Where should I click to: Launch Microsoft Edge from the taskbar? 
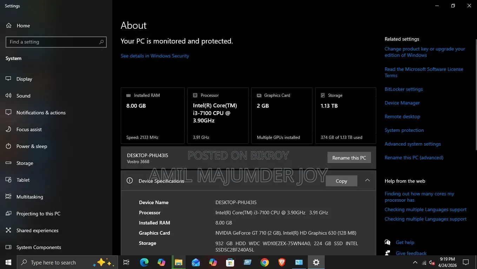[x=144, y=262]
